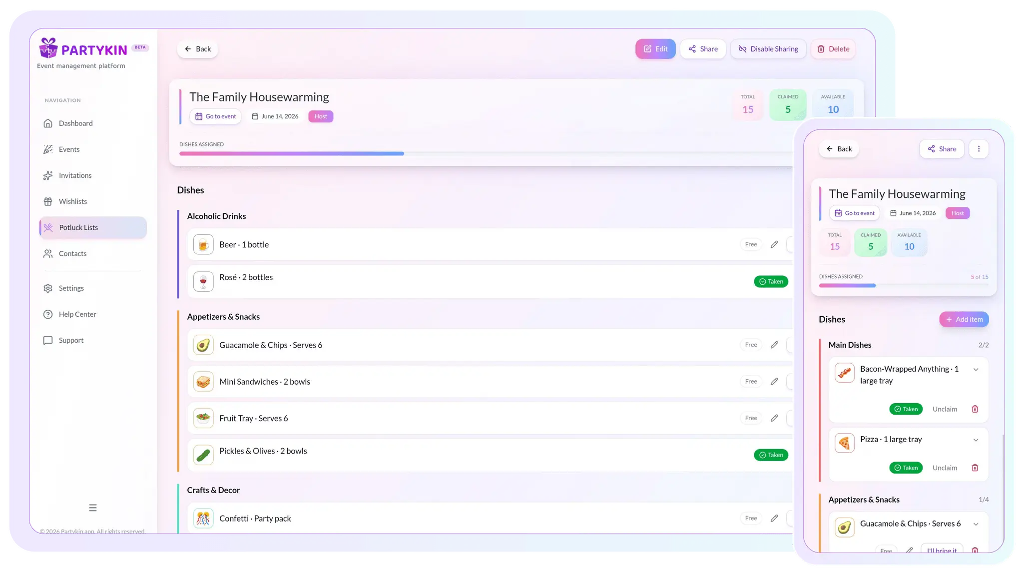Edit Fruit Tray with pencil icon

(774, 418)
